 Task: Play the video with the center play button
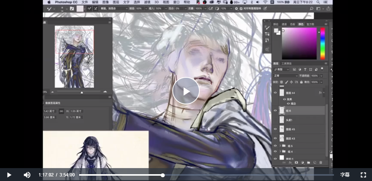[x=186, y=91]
